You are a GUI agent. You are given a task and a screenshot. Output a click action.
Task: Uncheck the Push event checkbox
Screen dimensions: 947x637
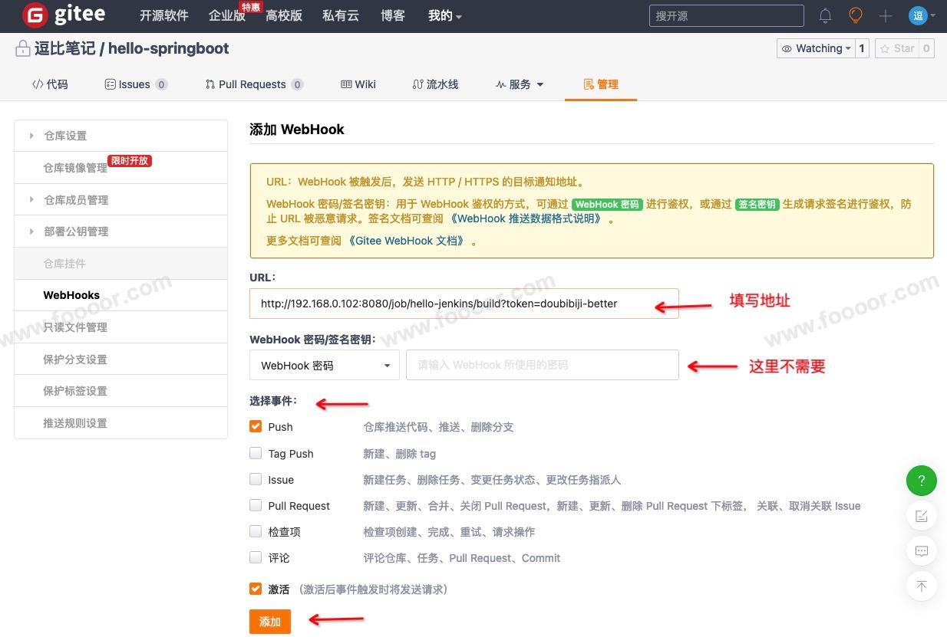pos(256,427)
